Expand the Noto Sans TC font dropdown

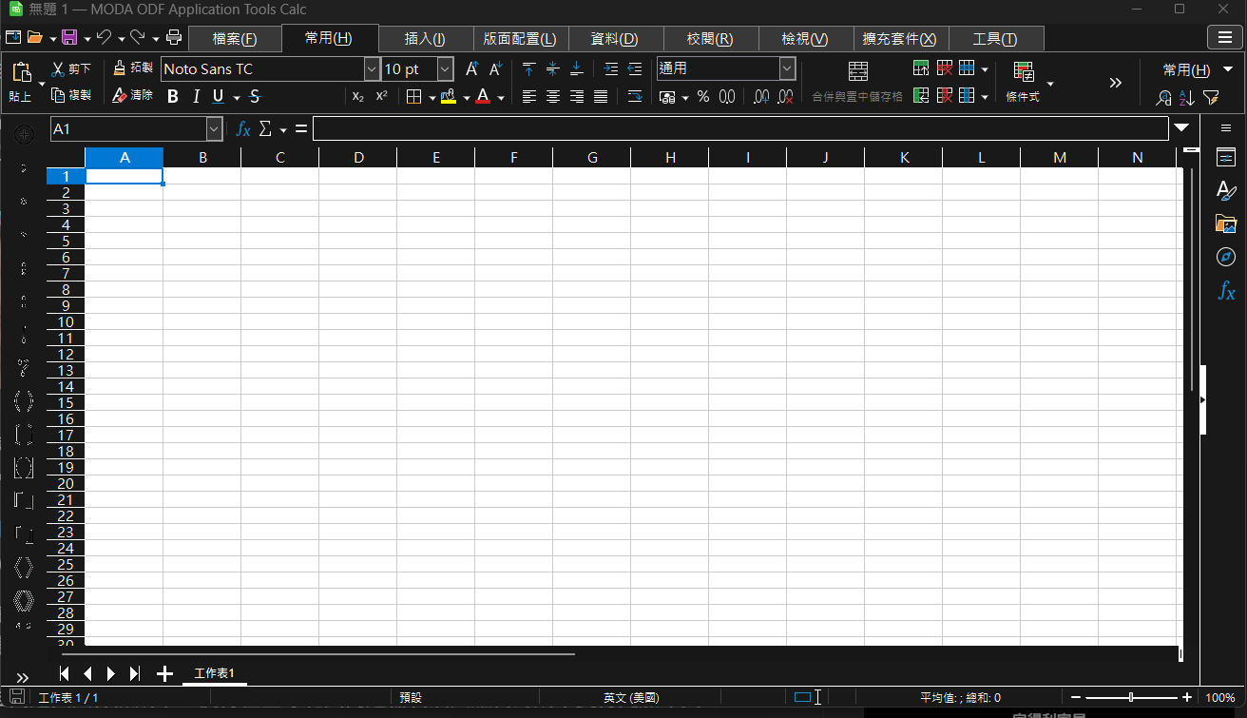point(371,69)
